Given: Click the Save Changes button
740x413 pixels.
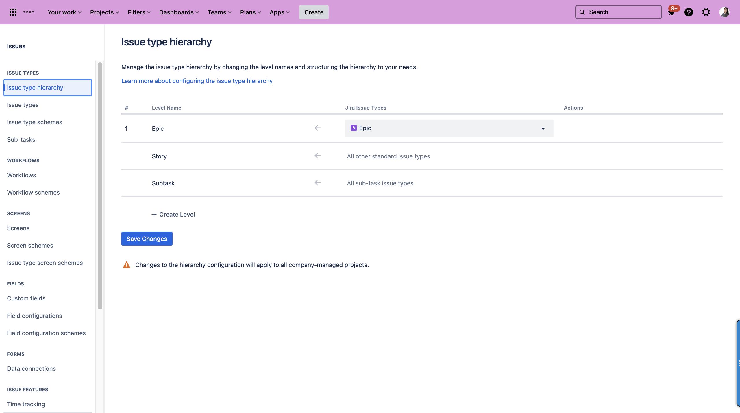Looking at the screenshot, I should [147, 238].
